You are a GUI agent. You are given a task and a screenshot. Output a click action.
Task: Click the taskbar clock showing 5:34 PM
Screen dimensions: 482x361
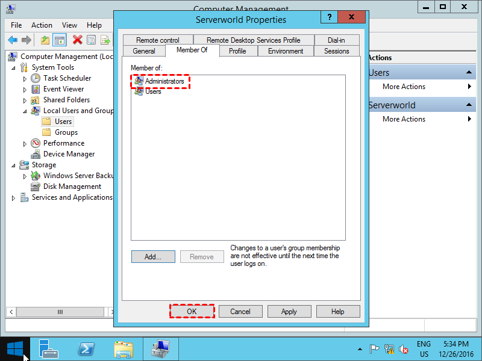[x=456, y=350]
